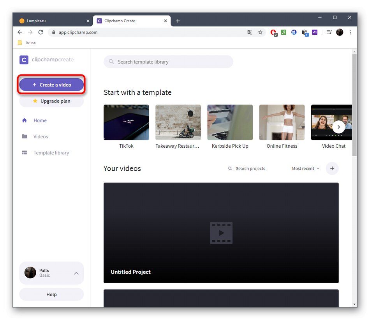Open Upgrade plan option
Screen dimensions: 370x320
[x=51, y=101]
